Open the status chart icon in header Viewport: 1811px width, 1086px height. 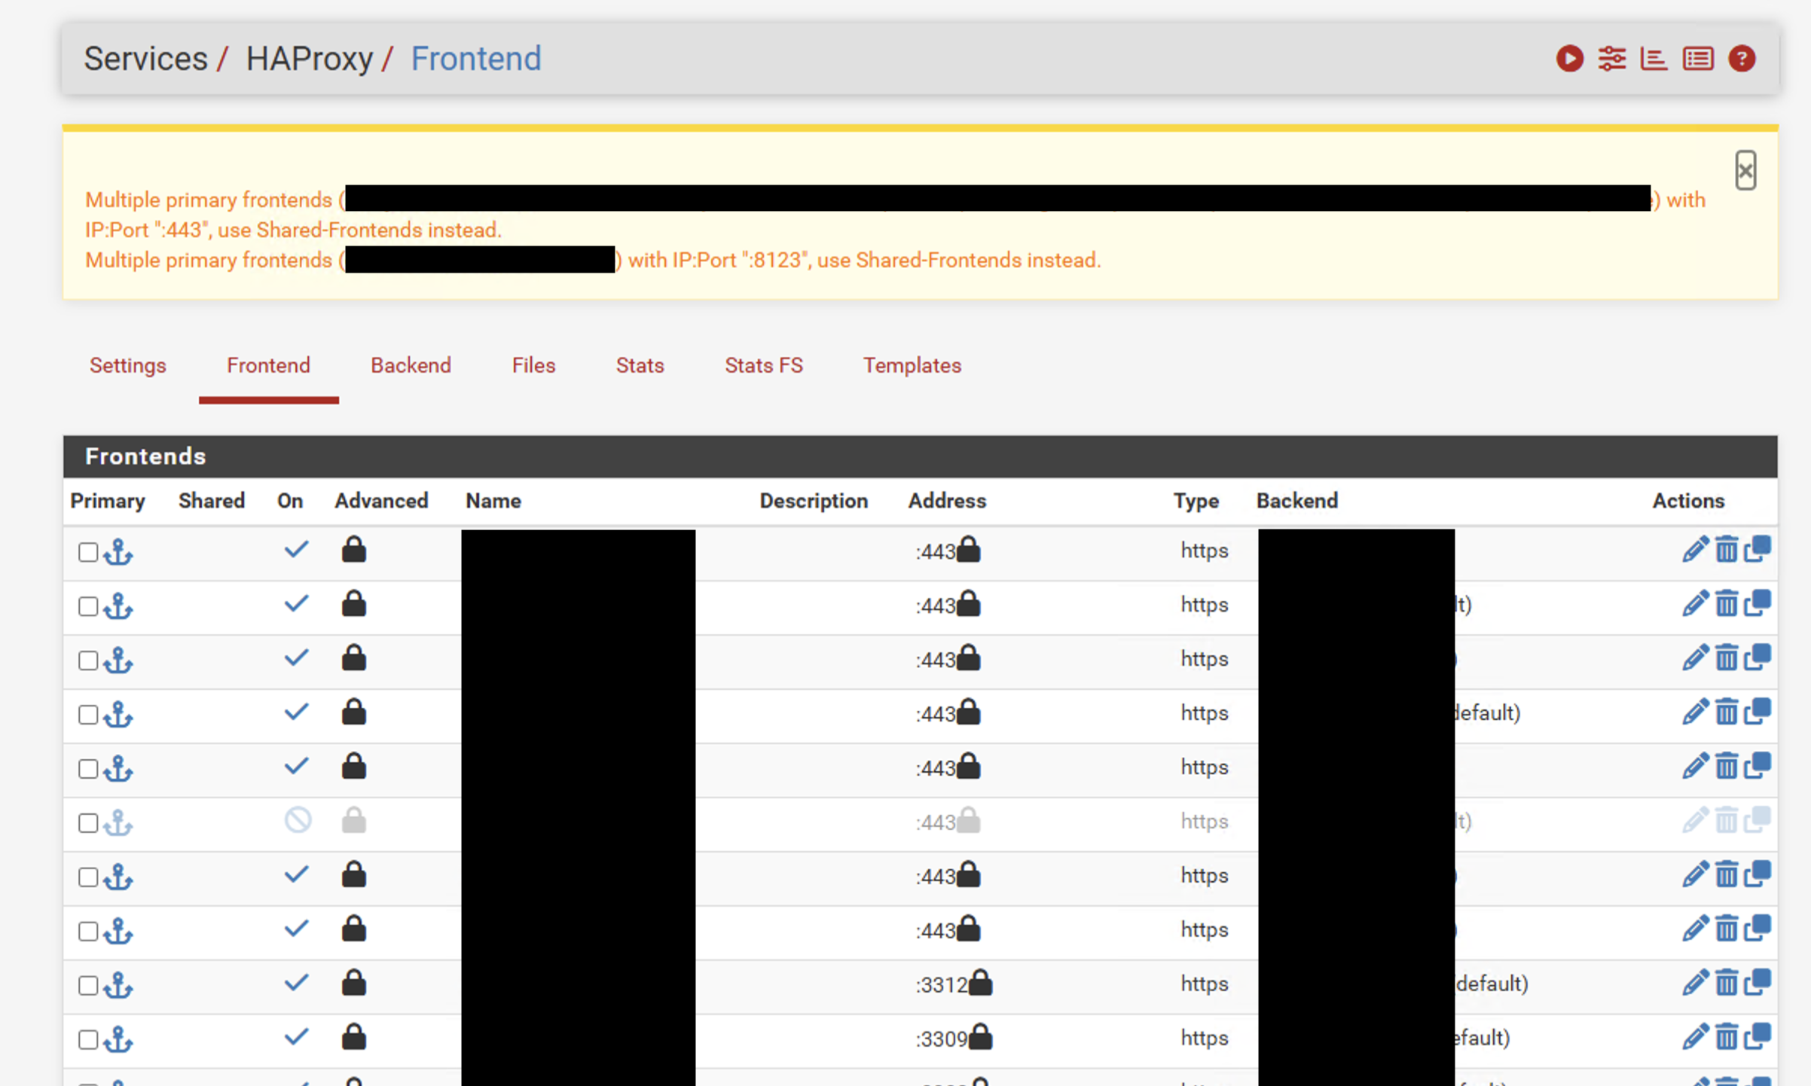tap(1654, 59)
